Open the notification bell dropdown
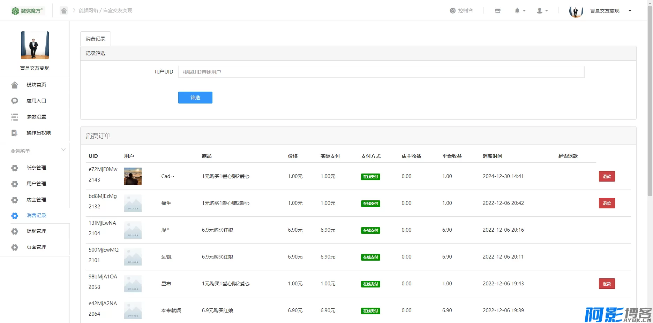Viewport: 653px width, 323px height. [x=519, y=11]
